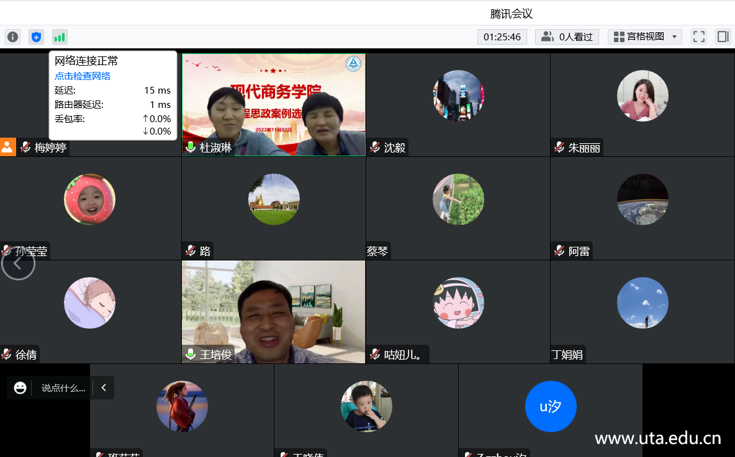Open the emoji reaction smiley icon

pyautogui.click(x=20, y=388)
